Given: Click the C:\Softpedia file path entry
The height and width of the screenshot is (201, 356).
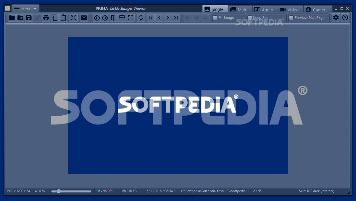Looking at the screenshot, I should click(216, 191).
